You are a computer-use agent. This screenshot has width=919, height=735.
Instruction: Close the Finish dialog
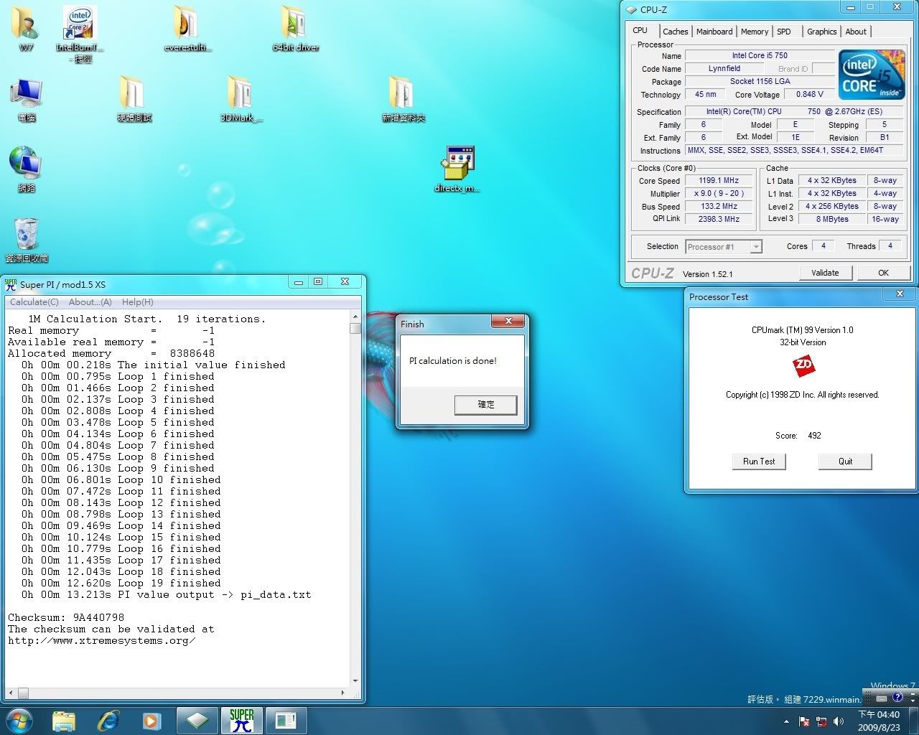pos(508,322)
